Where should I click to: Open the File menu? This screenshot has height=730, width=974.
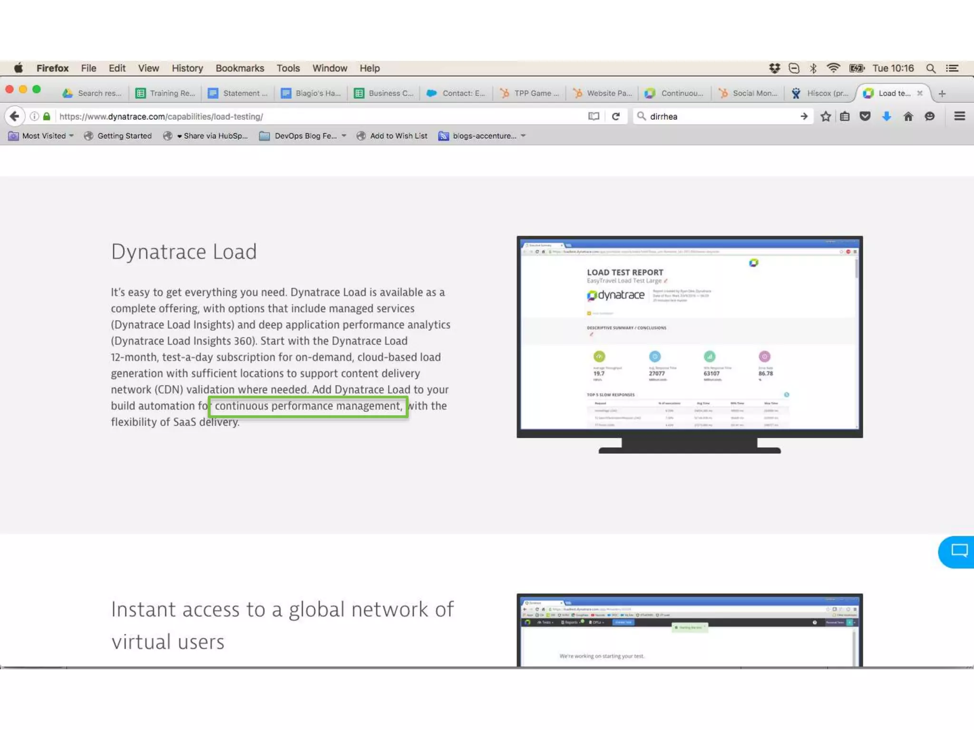coord(88,68)
